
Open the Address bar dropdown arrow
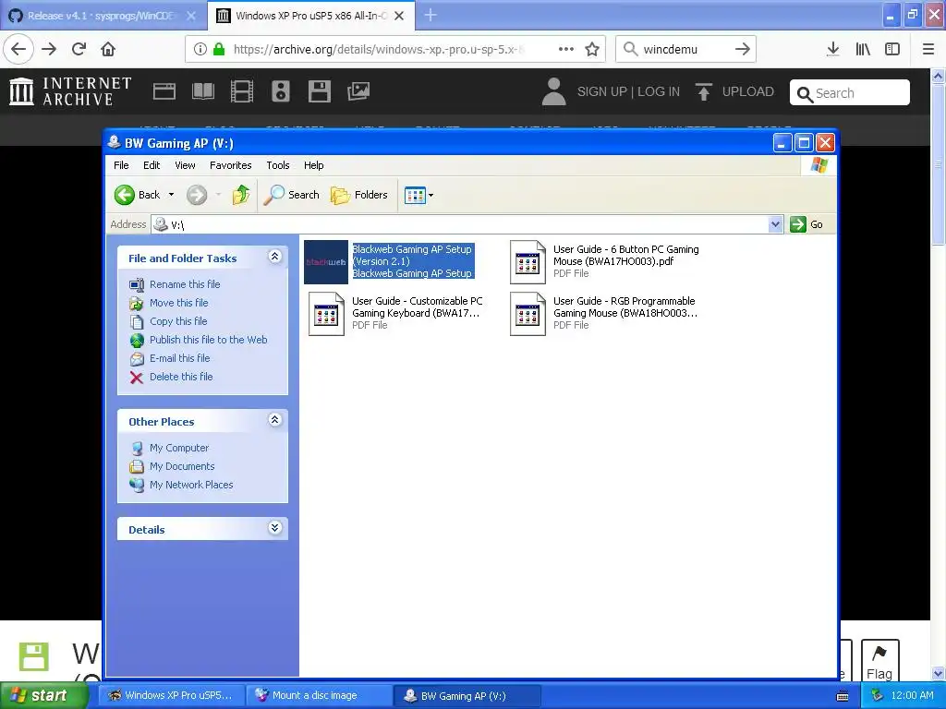tap(775, 224)
